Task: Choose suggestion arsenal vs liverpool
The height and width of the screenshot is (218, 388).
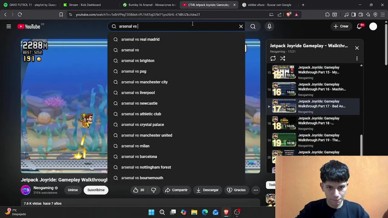Action: pyautogui.click(x=176, y=93)
